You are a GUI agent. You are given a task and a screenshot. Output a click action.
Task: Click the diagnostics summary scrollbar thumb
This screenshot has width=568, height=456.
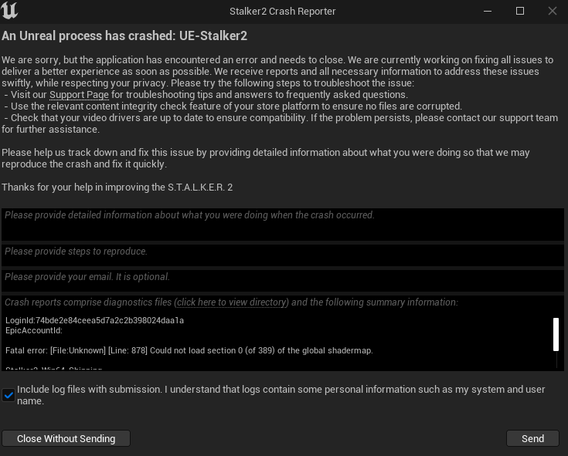556,333
